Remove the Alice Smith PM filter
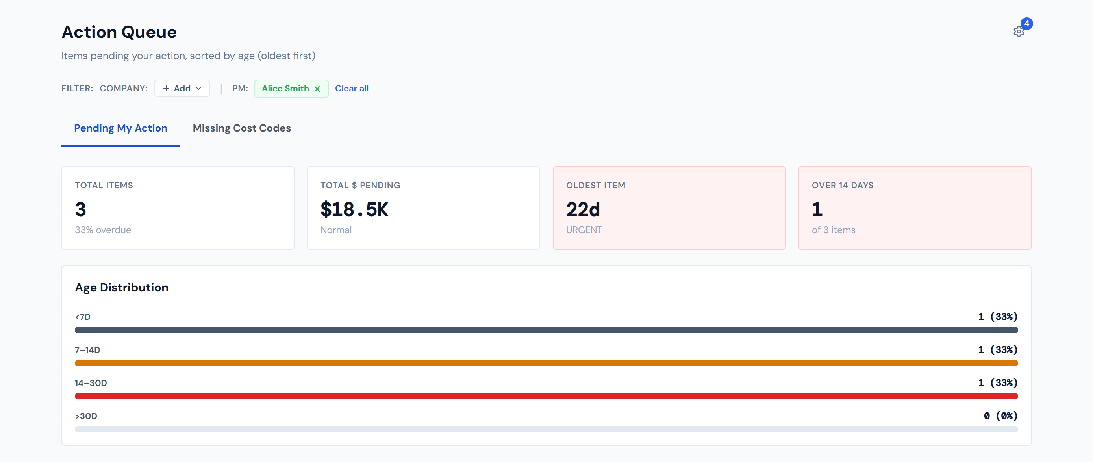The height and width of the screenshot is (462, 1093). tap(317, 89)
